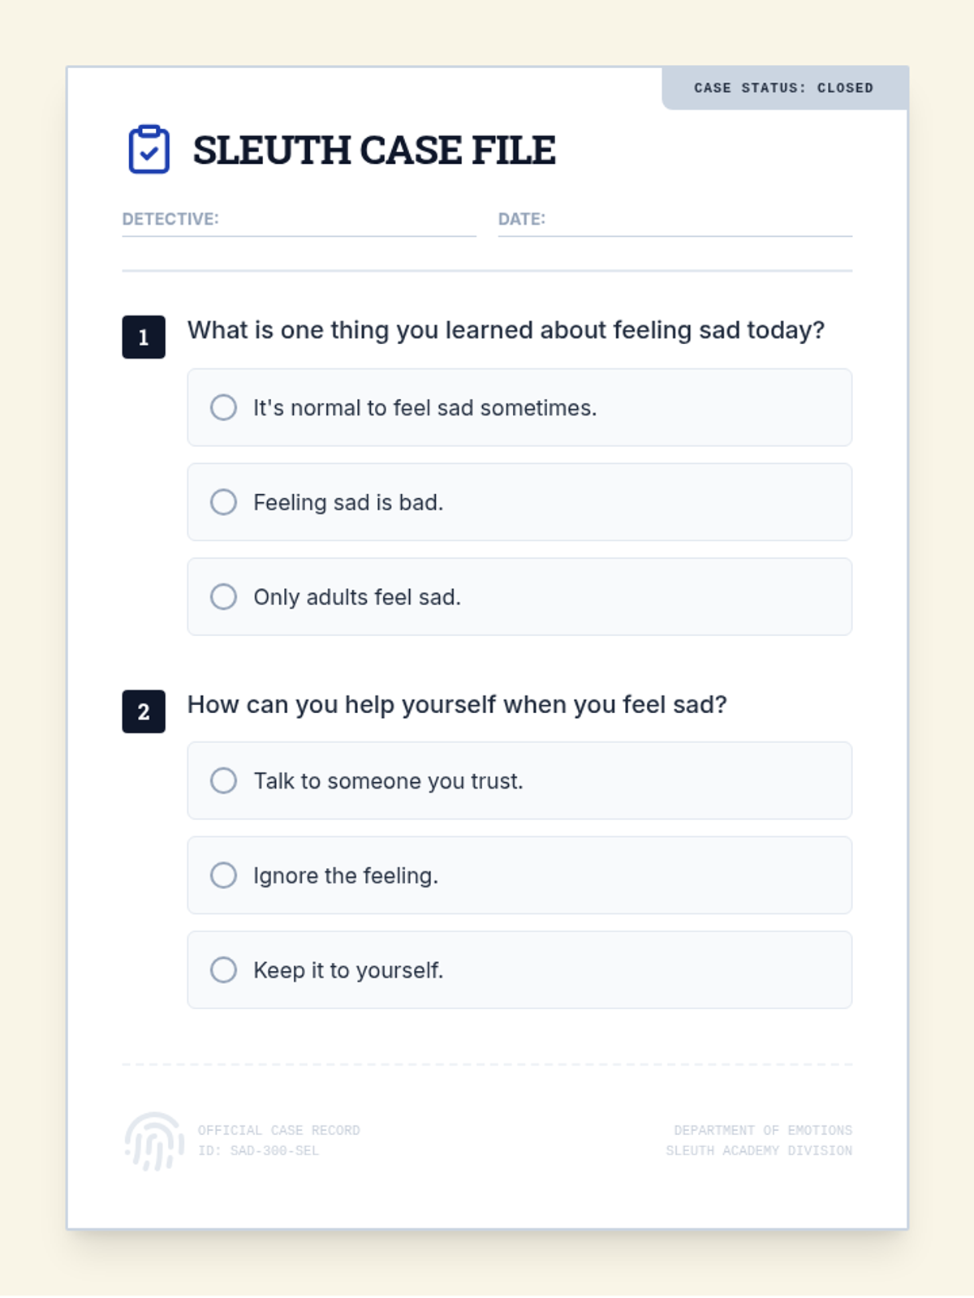Viewport: 974px width, 1298px height.
Task: Click the Date input line
Action: point(698,221)
